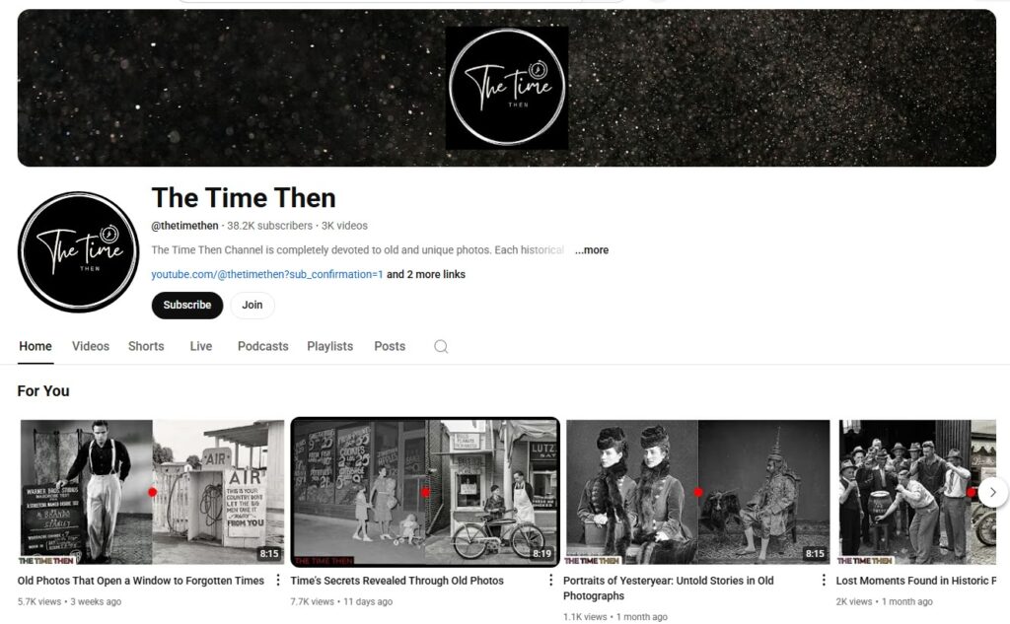Open the Podcasts tab
Viewport: 1010px width, 624px height.
(x=262, y=346)
